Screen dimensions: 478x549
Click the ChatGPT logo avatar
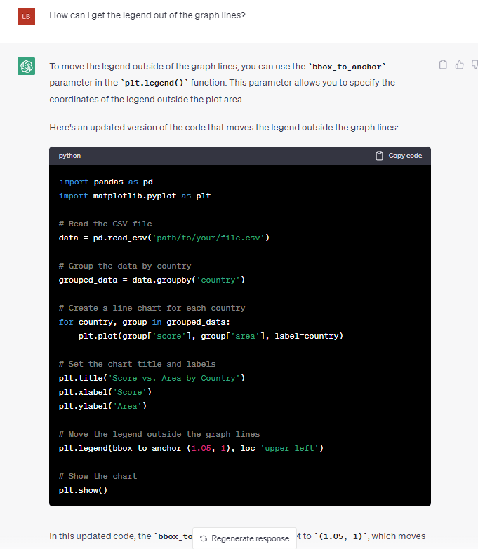point(26,67)
